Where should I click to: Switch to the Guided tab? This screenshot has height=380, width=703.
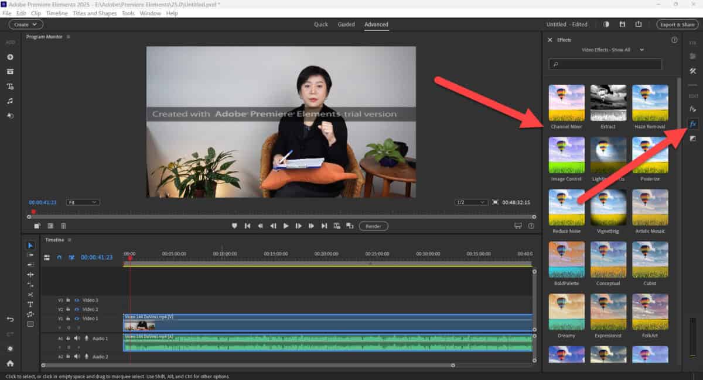tap(346, 25)
